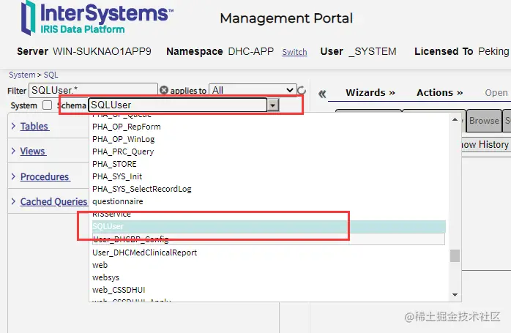Click the Switch namespace link
This screenshot has height=333, width=511.
point(294,52)
